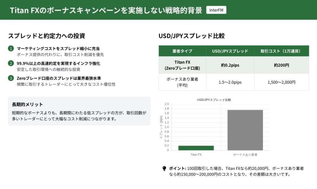This screenshot has height=189, width=317.
Task: Select the 取引コスト（1万通貨） column header
Action: click(x=281, y=51)
